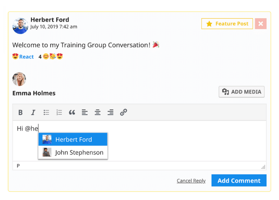Cancel the reply via Cancel Reply link

click(x=191, y=181)
